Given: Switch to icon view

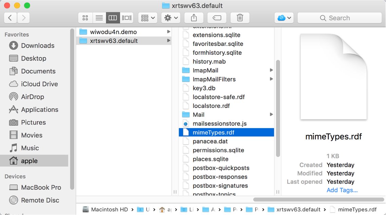Looking at the screenshot, I should tap(85, 18).
